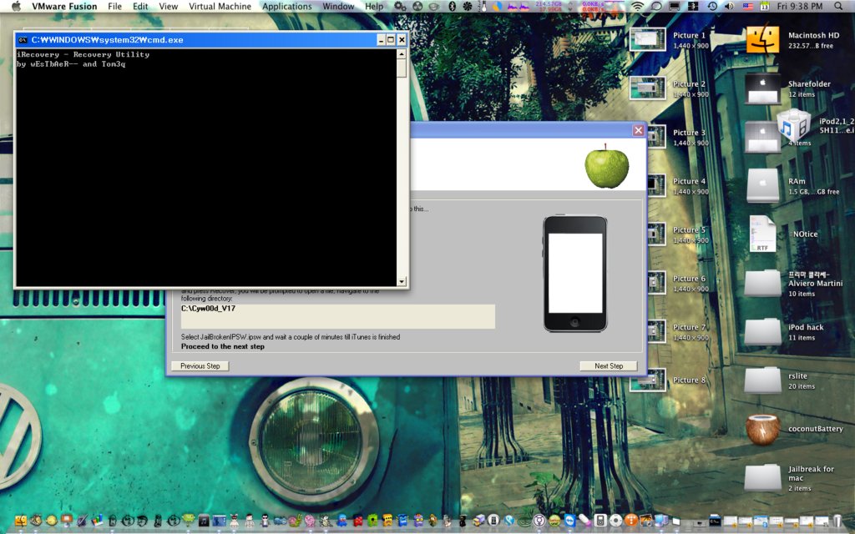Screen dimensions: 855x534
Task: Open the Applications menu
Action: click(x=287, y=7)
